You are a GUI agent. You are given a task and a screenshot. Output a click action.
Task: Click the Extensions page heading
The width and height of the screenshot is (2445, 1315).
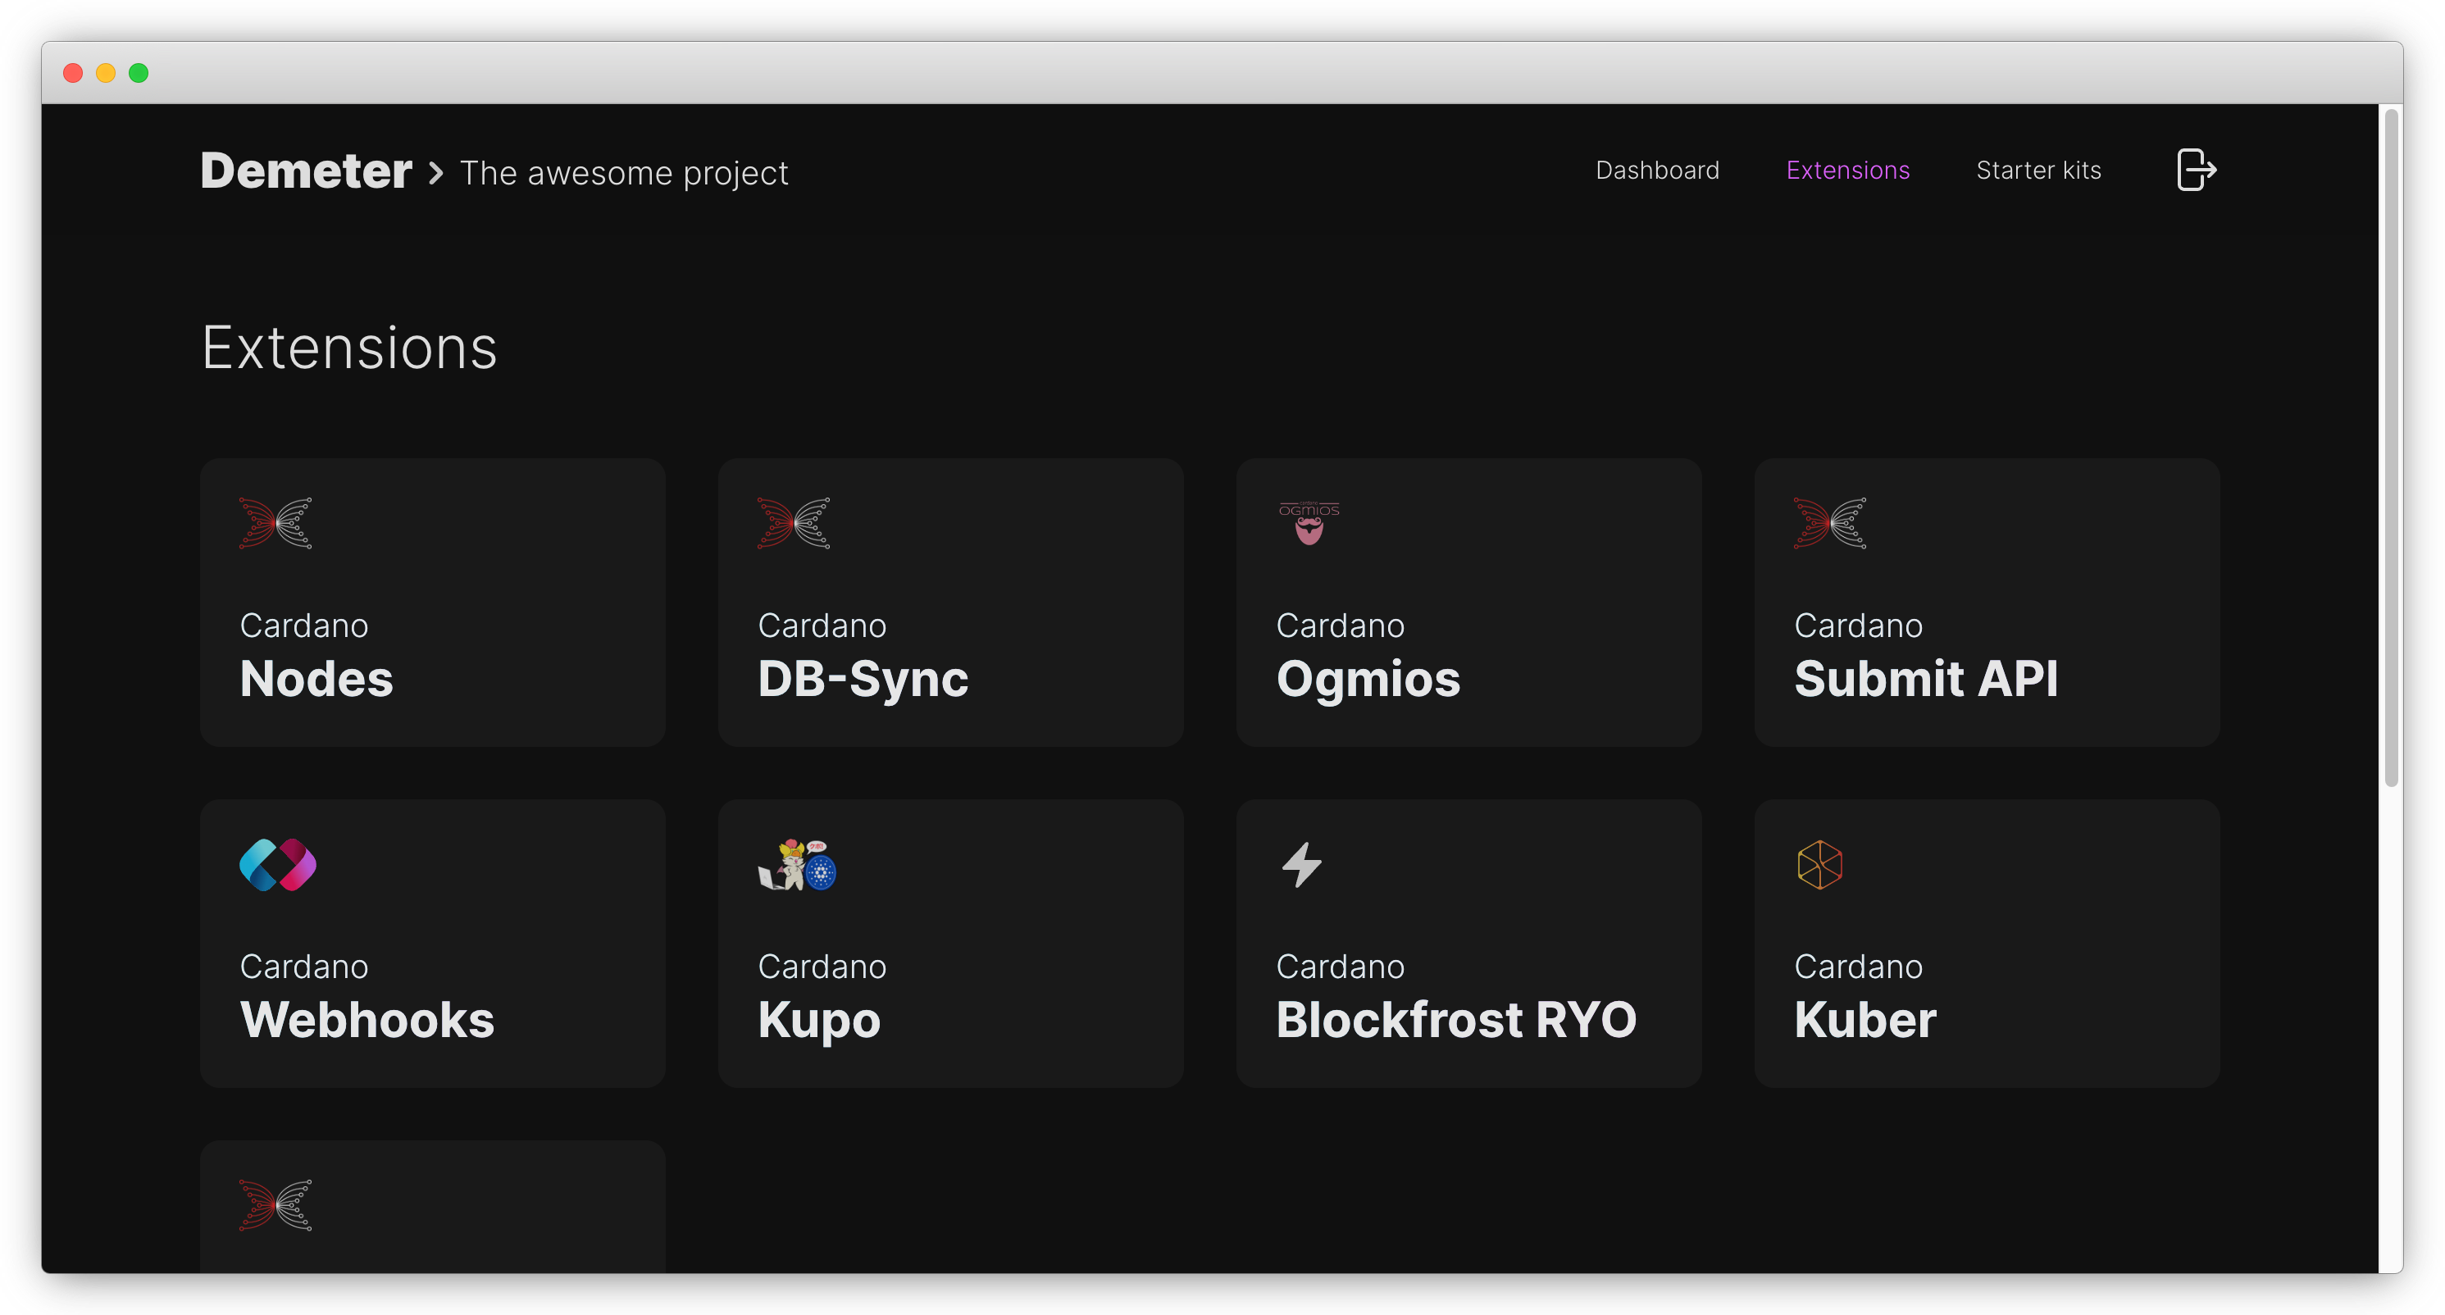point(349,348)
